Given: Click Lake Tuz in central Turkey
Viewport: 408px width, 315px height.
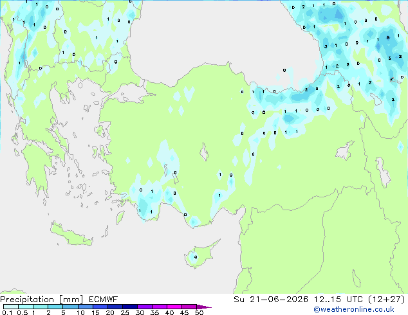Looking at the screenshot, I should coord(204,152).
